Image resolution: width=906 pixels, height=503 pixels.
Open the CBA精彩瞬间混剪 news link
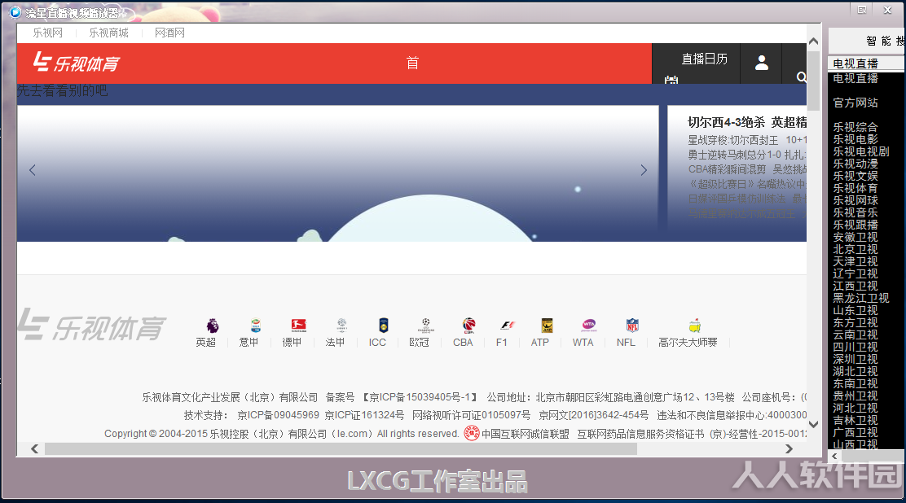(727, 169)
